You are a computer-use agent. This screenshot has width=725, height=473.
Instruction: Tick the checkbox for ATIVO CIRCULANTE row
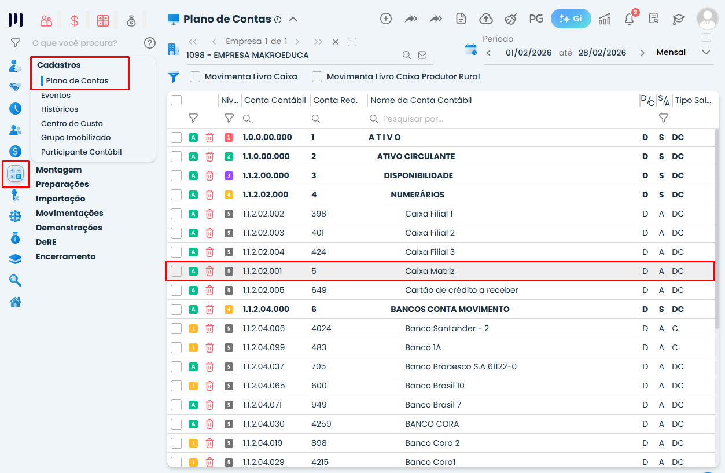[176, 156]
